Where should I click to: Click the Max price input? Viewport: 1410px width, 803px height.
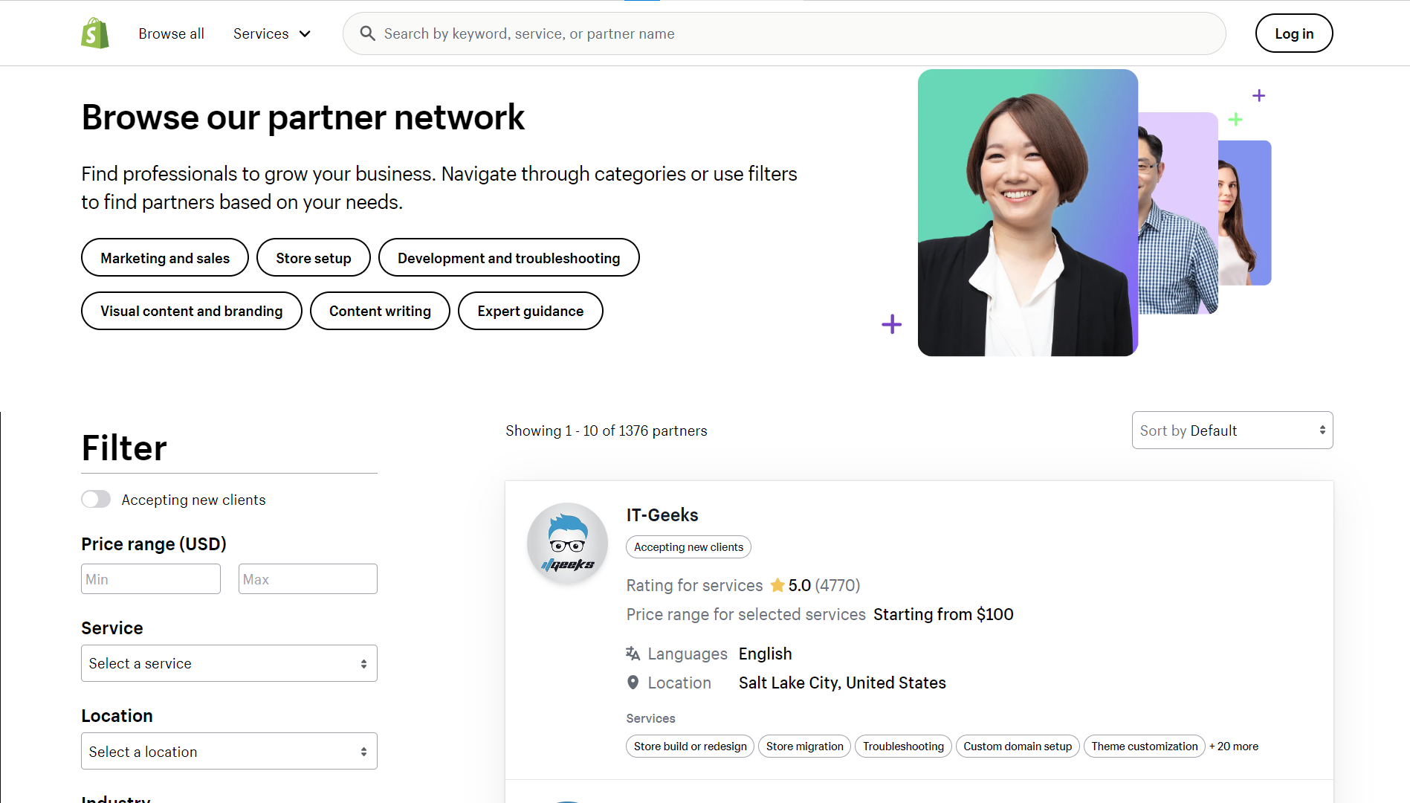tap(308, 579)
